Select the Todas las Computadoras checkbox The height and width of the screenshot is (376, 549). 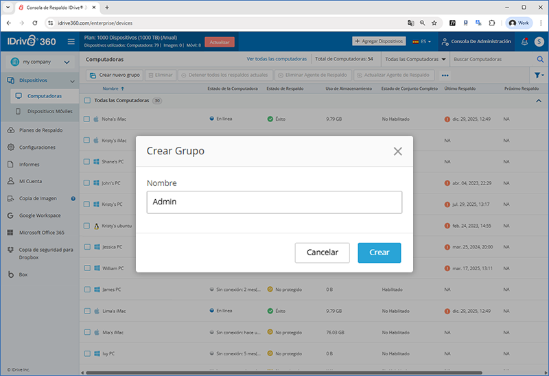[x=86, y=101]
